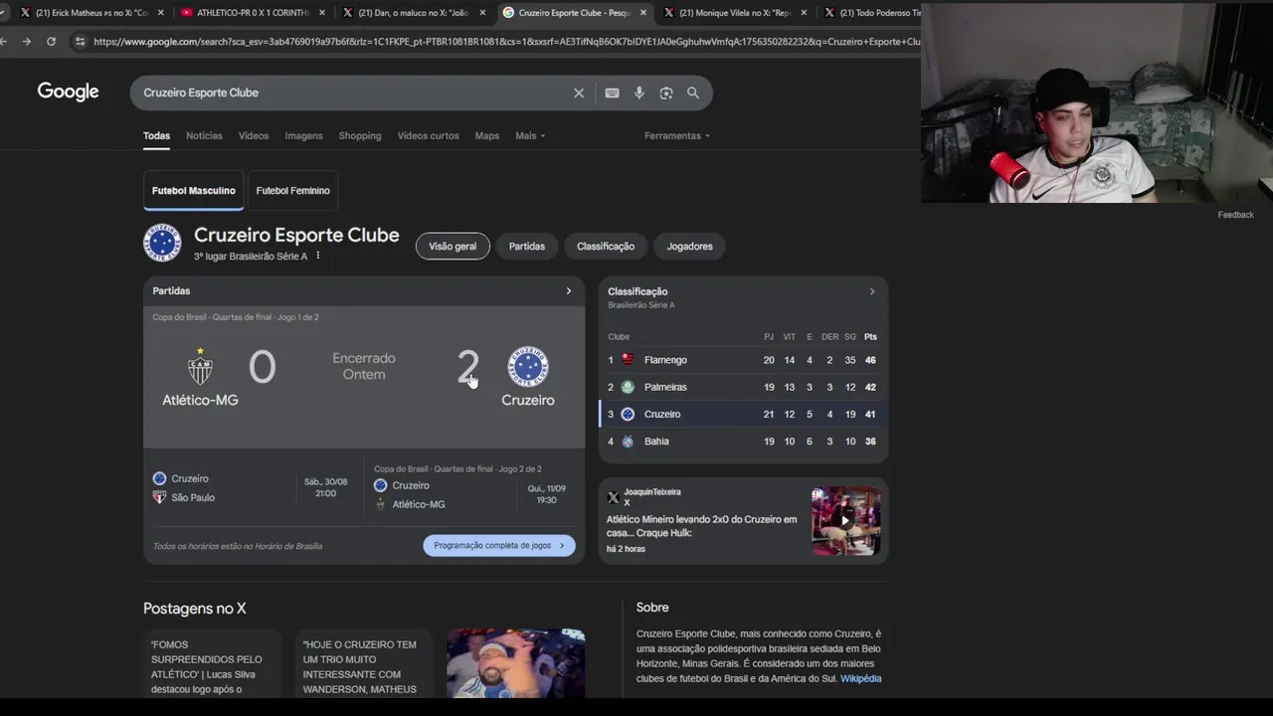Open Classificação chip
1273x716 pixels.
[606, 246]
